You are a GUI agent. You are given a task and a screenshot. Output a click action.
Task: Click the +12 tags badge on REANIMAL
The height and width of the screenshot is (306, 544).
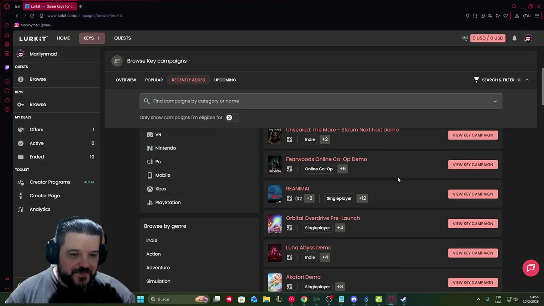point(362,198)
